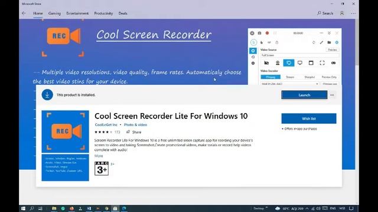
Task: Click the camera screenshot icon in preview image
Action: tap(259, 33)
